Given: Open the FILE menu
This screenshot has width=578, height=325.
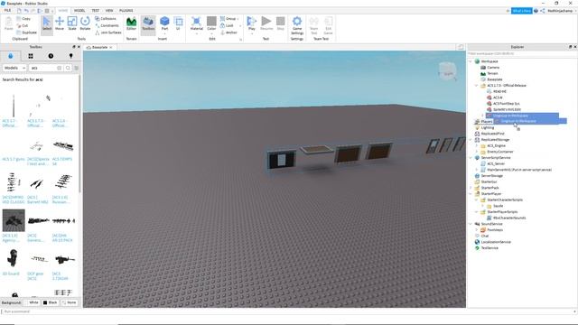Looking at the screenshot, I should pos(7,11).
